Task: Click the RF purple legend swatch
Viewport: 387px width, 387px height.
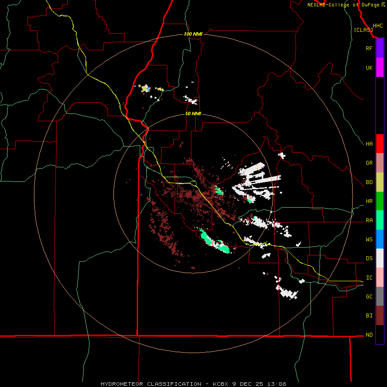Action: click(380, 48)
